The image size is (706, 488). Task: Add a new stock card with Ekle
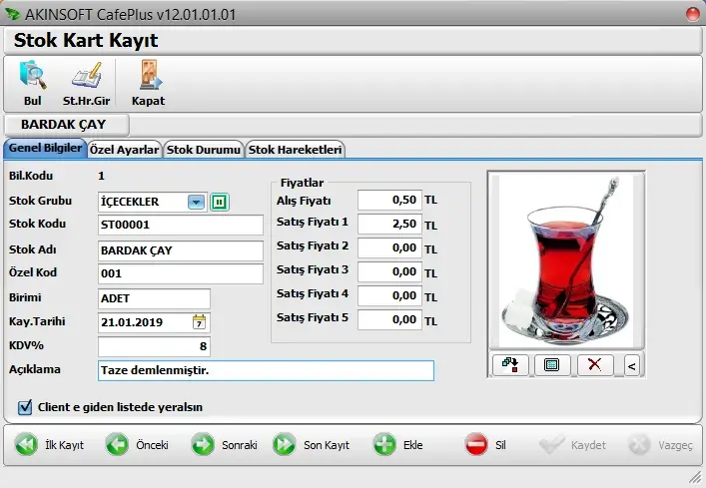pyautogui.click(x=398, y=445)
